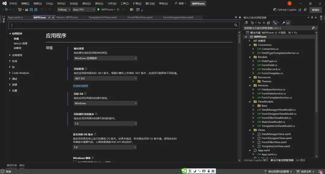This screenshot has width=325, height=174.
Task: Open the 错误列表 bottom panel
Action: pyautogui.click(x=12, y=165)
